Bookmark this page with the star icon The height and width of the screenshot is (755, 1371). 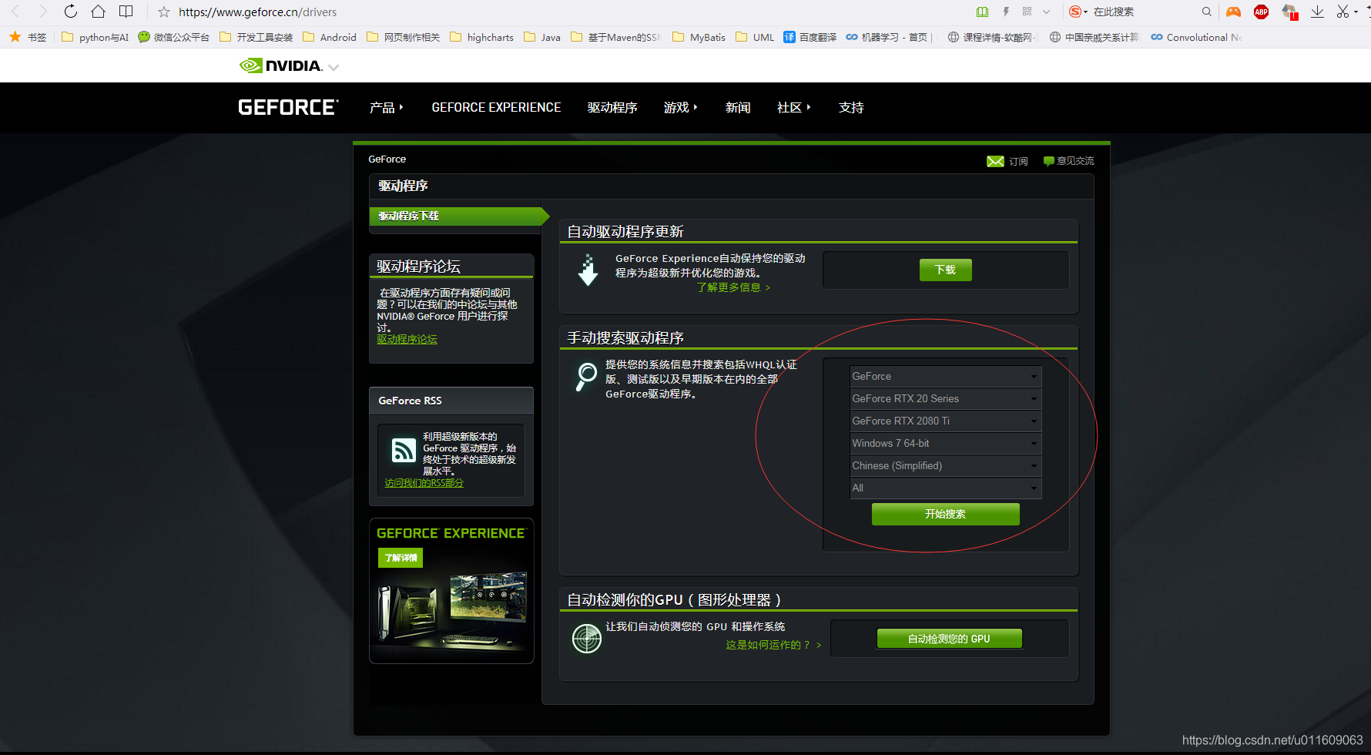point(164,12)
